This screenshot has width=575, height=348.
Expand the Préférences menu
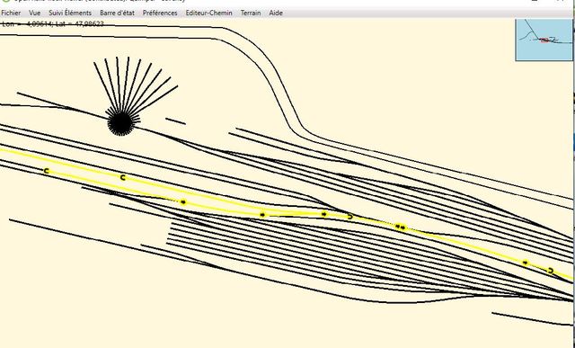[x=160, y=13]
